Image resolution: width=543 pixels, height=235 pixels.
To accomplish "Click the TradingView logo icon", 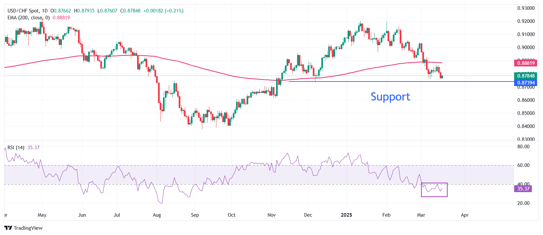I will click(x=8, y=228).
